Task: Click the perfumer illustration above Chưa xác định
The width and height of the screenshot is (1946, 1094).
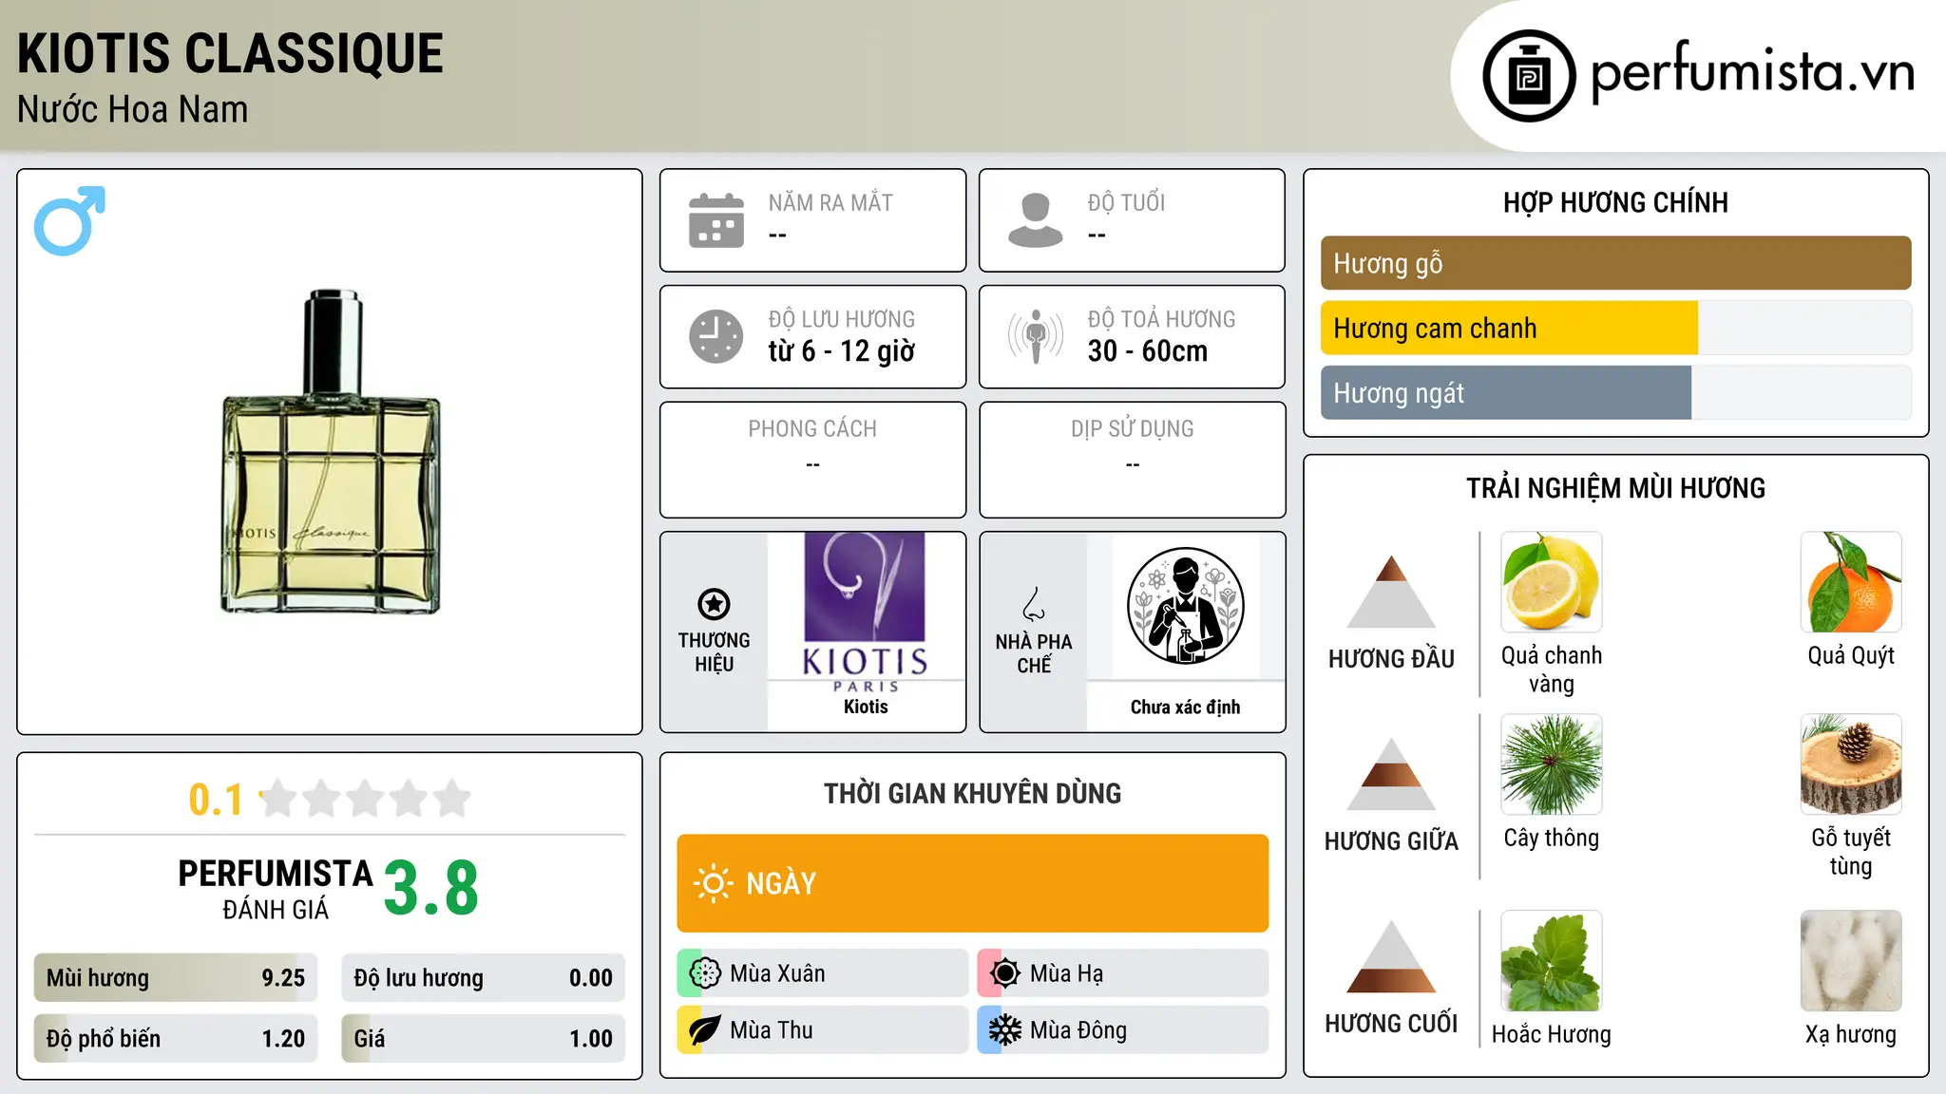Action: [1185, 606]
